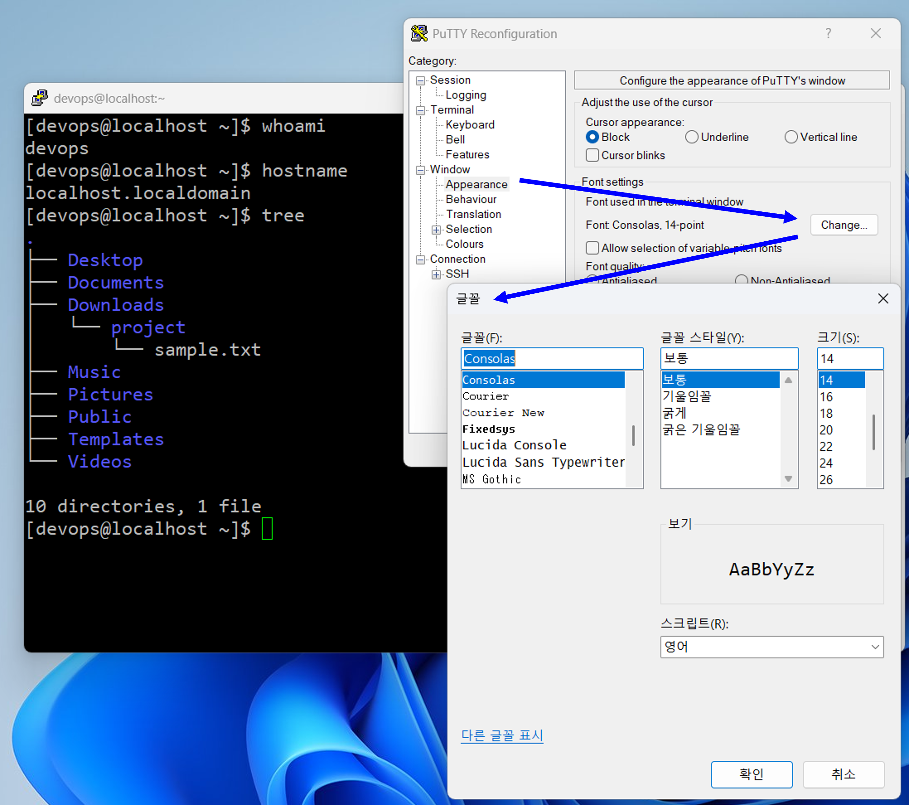
Task: Select the Colours category
Action: [x=464, y=244]
